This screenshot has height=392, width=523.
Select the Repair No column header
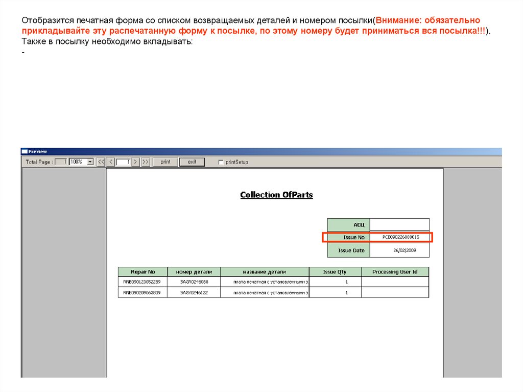point(142,272)
